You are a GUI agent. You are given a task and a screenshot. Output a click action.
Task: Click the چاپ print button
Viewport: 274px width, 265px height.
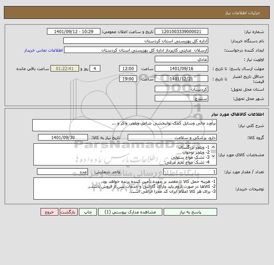[x=88, y=212]
